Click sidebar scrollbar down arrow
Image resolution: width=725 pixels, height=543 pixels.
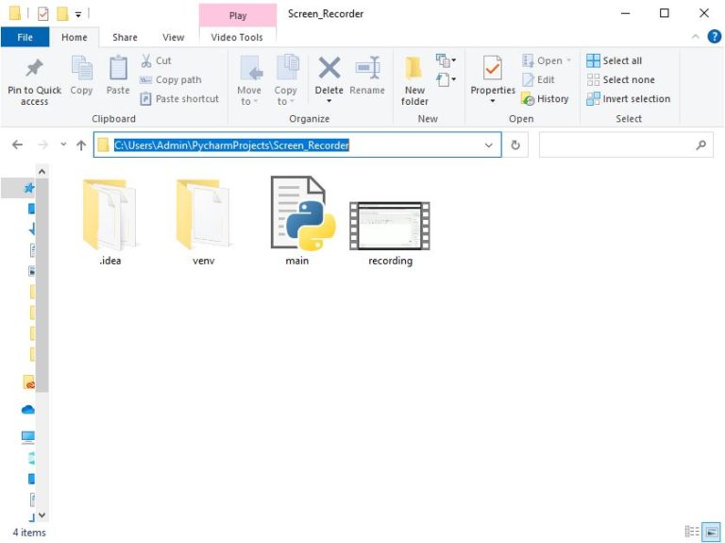point(42,515)
